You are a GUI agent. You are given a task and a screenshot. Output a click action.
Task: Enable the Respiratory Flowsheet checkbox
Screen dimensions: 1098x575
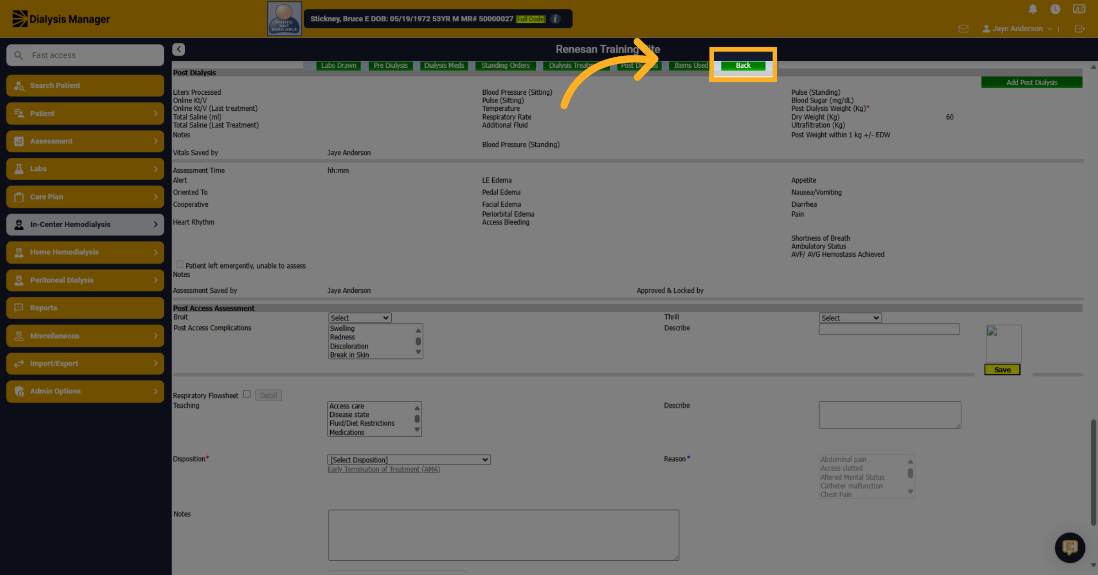click(247, 394)
